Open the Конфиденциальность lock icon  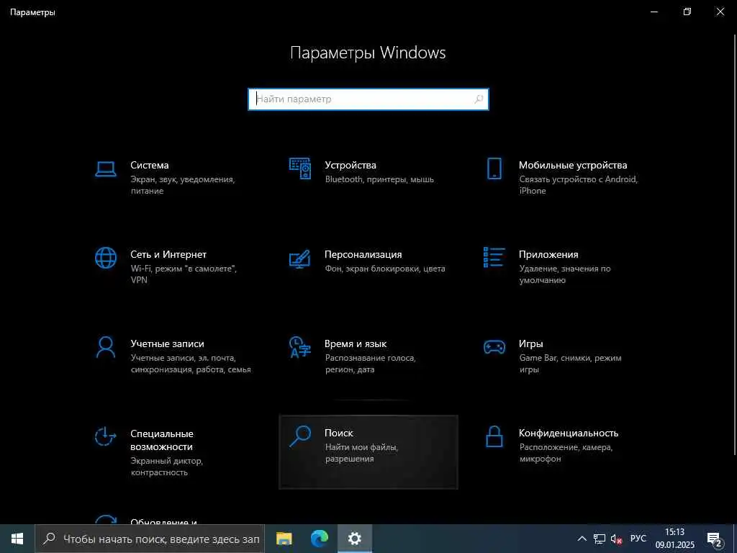coord(494,436)
